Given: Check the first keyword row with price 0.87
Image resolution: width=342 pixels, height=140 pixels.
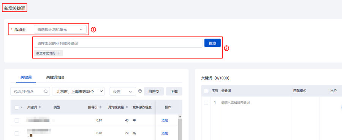Looking at the screenshot, I should tap(17, 120).
